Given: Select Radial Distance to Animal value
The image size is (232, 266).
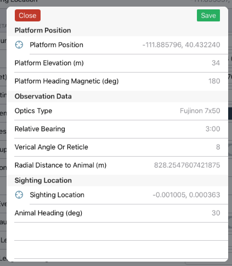Looking at the screenshot, I should pos(187,165).
